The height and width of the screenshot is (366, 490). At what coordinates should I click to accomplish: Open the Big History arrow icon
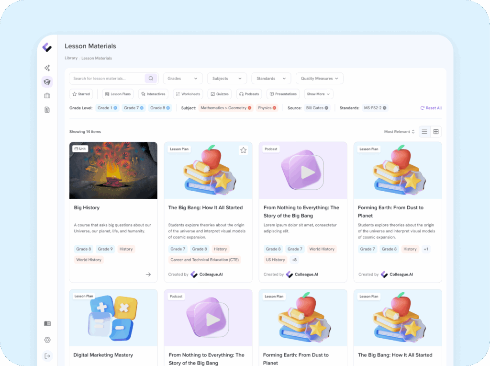point(148,274)
